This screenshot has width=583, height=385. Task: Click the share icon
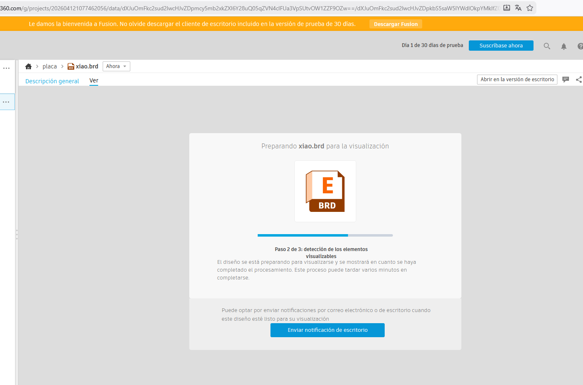[x=579, y=80]
